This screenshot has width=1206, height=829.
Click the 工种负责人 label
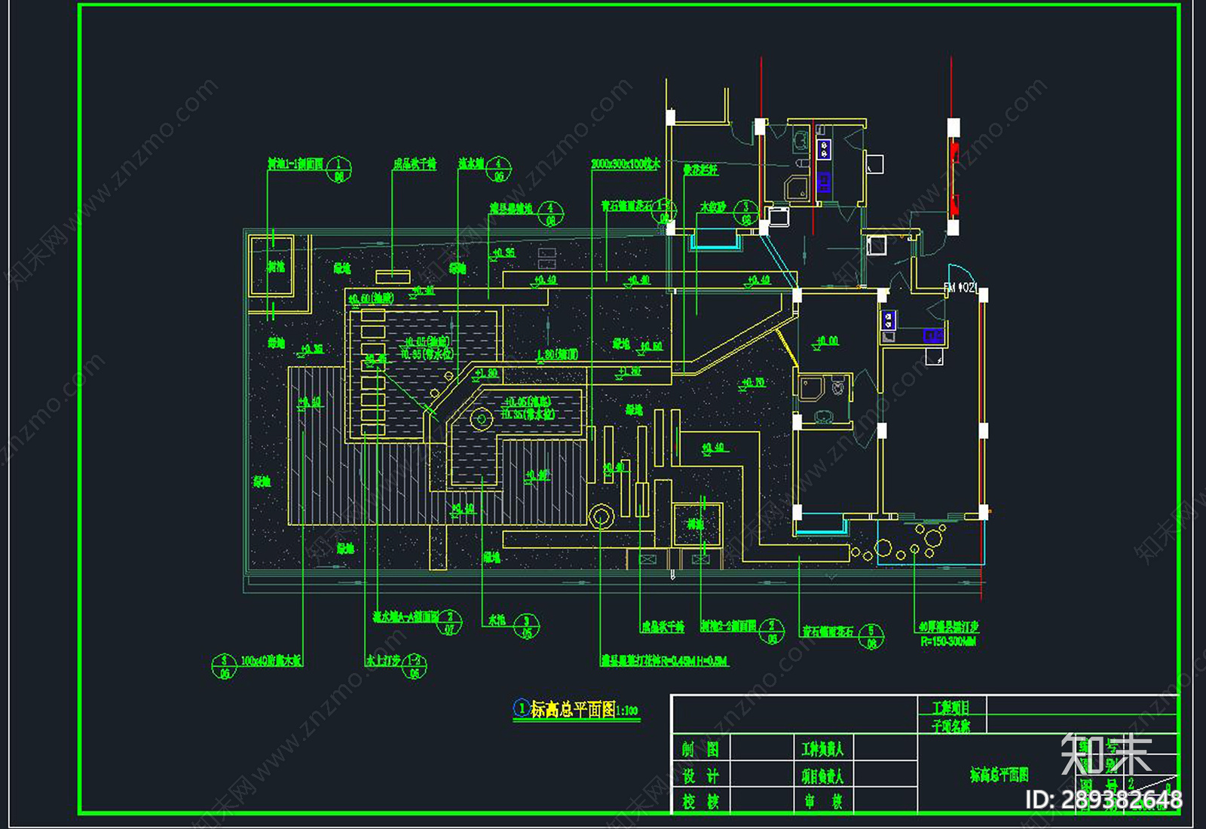pos(822,749)
